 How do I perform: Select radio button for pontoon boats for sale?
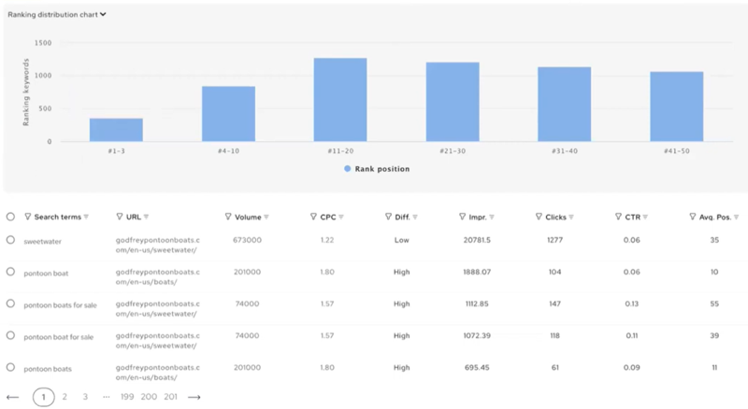[10, 303]
